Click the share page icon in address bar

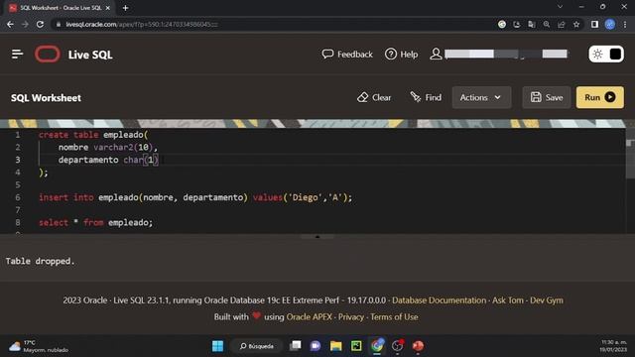(x=562, y=24)
